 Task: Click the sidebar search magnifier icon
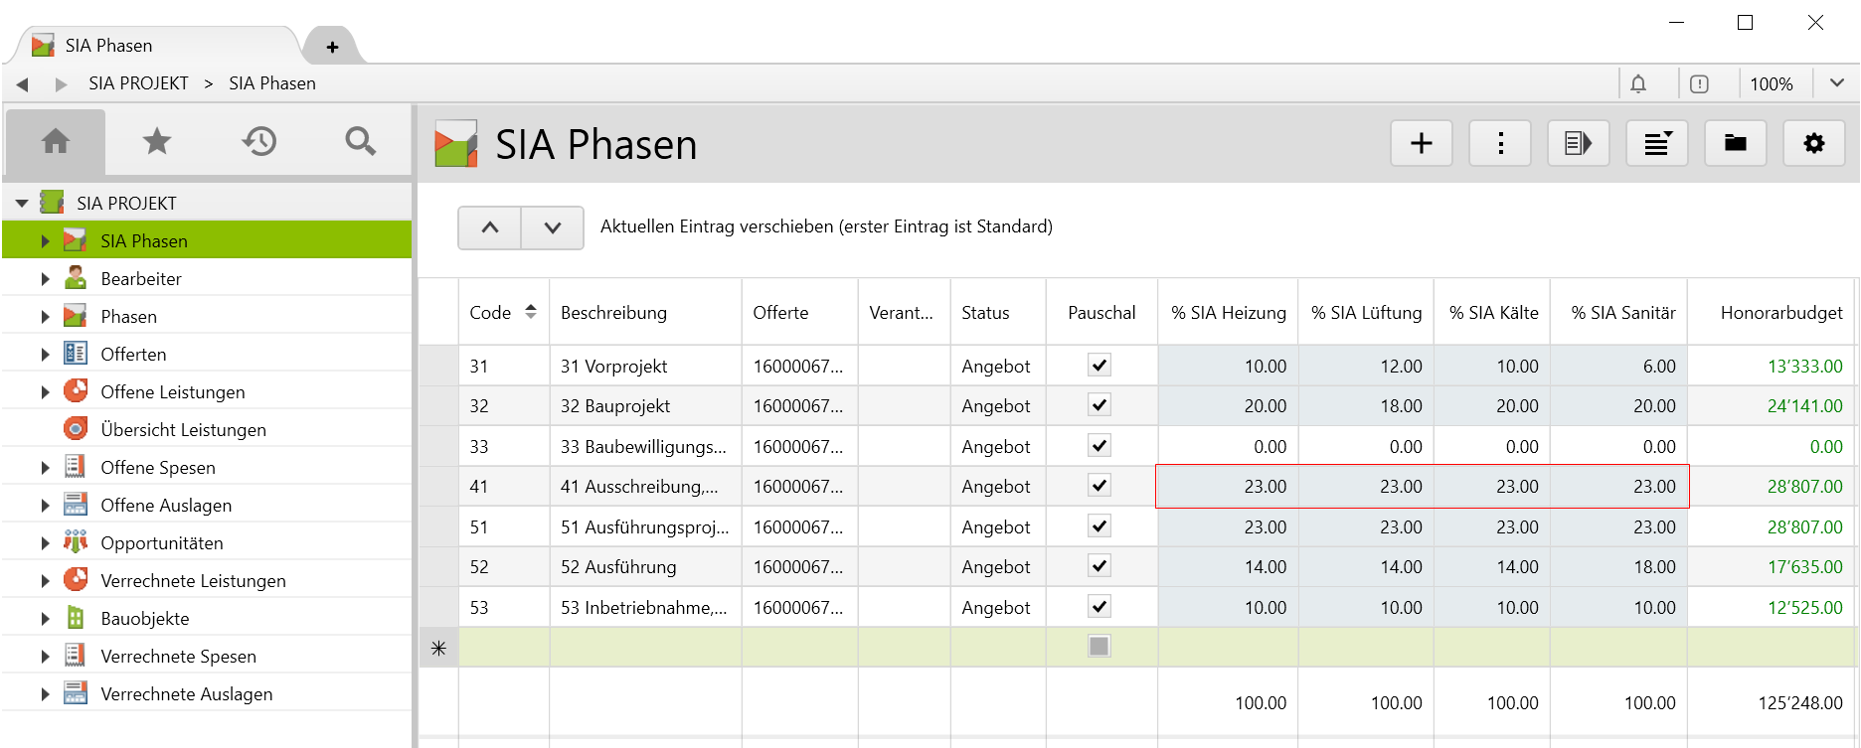(360, 142)
